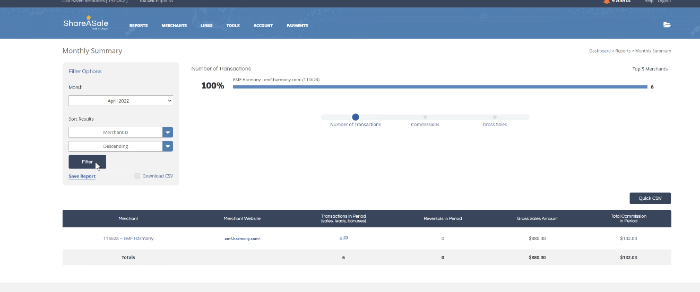
Task: Click the Reversals in Period column header
Action: click(x=443, y=218)
